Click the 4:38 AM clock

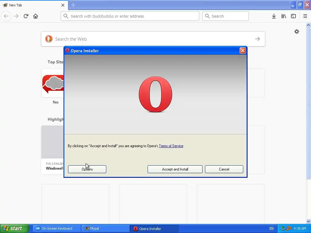click(x=300, y=228)
